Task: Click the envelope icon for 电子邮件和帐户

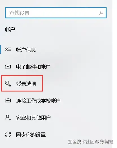Action: [x=8, y=67]
